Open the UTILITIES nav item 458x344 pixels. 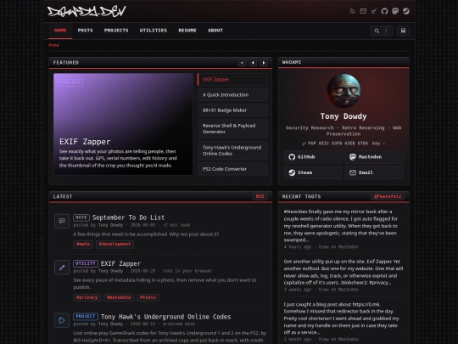pyautogui.click(x=154, y=31)
